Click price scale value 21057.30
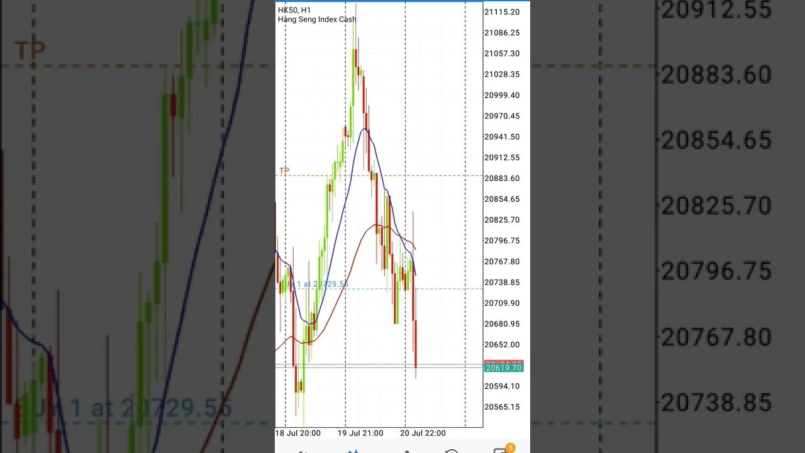Screen dimensions: 805x453 coord(502,53)
